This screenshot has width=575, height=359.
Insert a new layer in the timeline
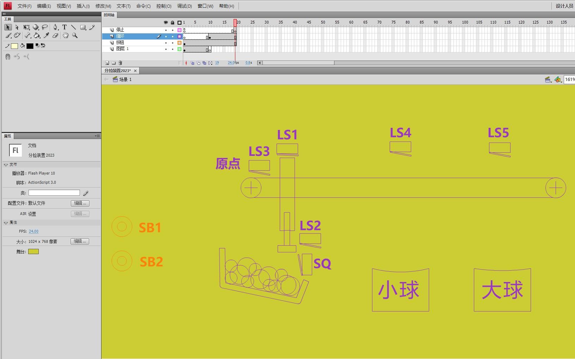coord(107,63)
